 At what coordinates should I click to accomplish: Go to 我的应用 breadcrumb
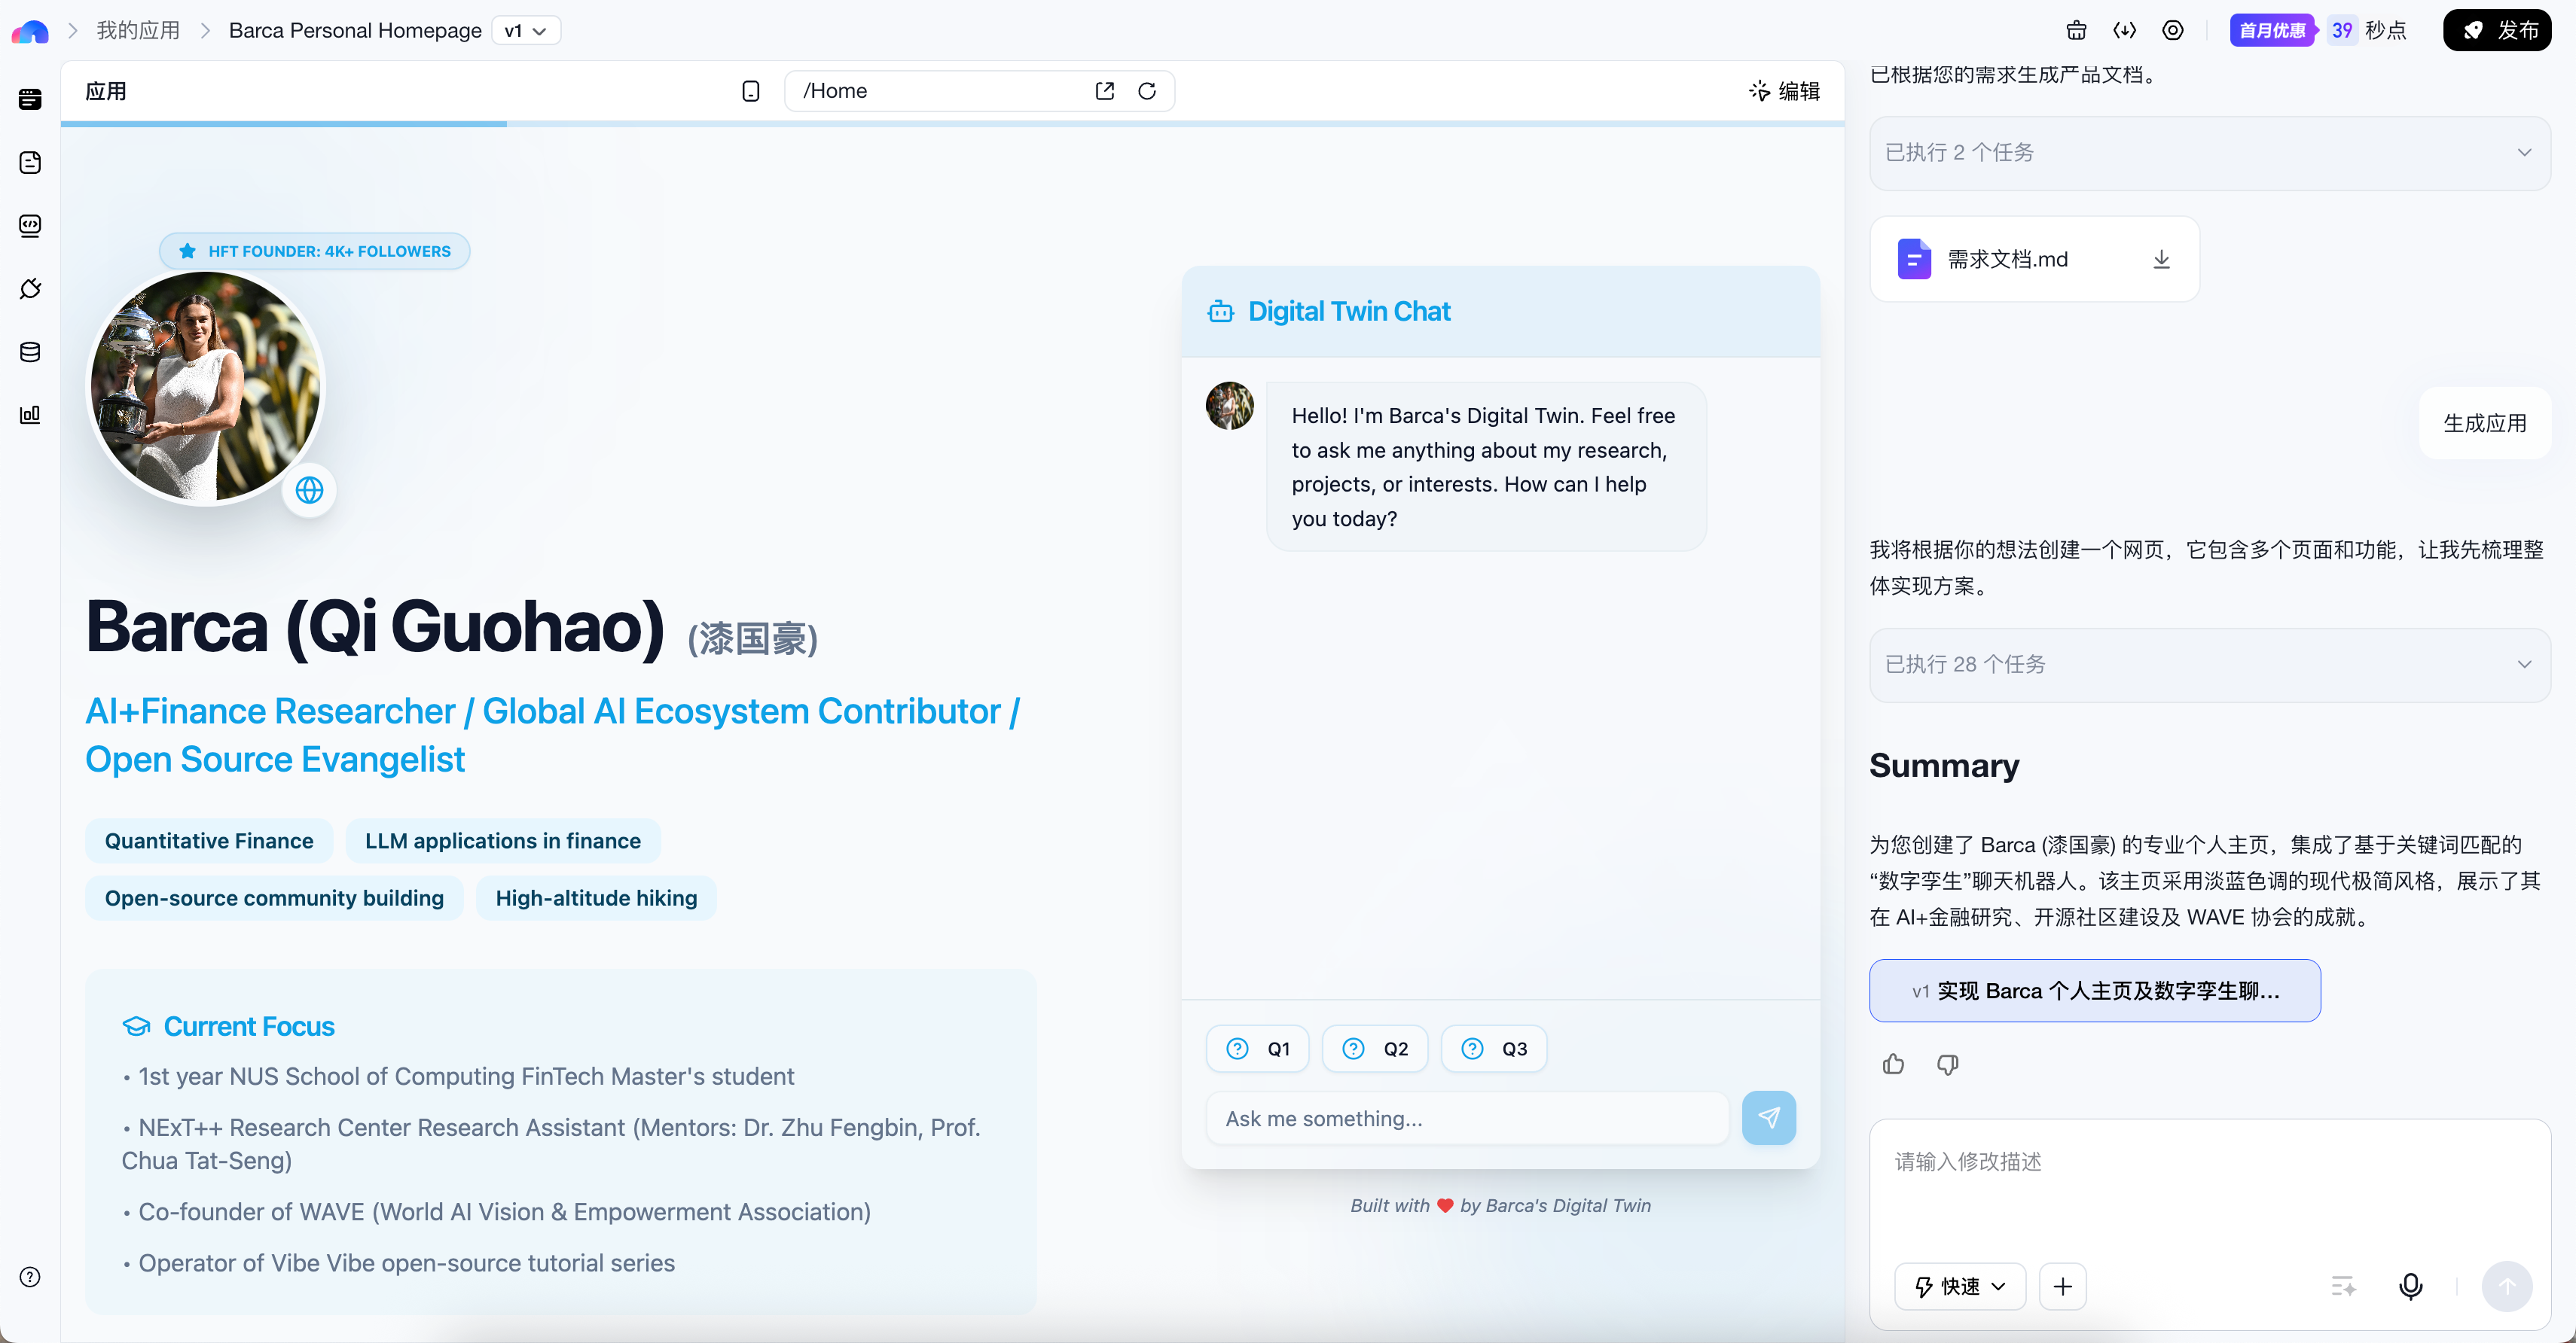pos(138,31)
